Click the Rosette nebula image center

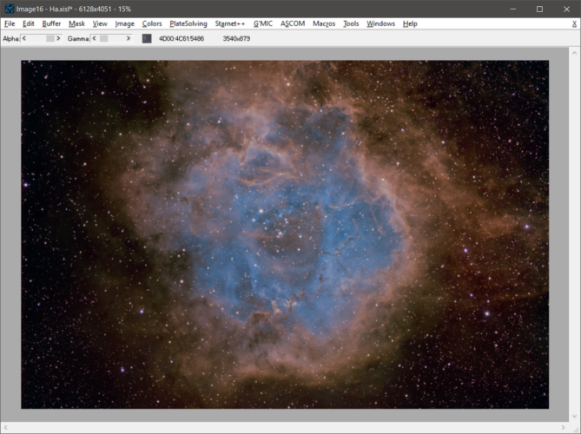click(285, 234)
